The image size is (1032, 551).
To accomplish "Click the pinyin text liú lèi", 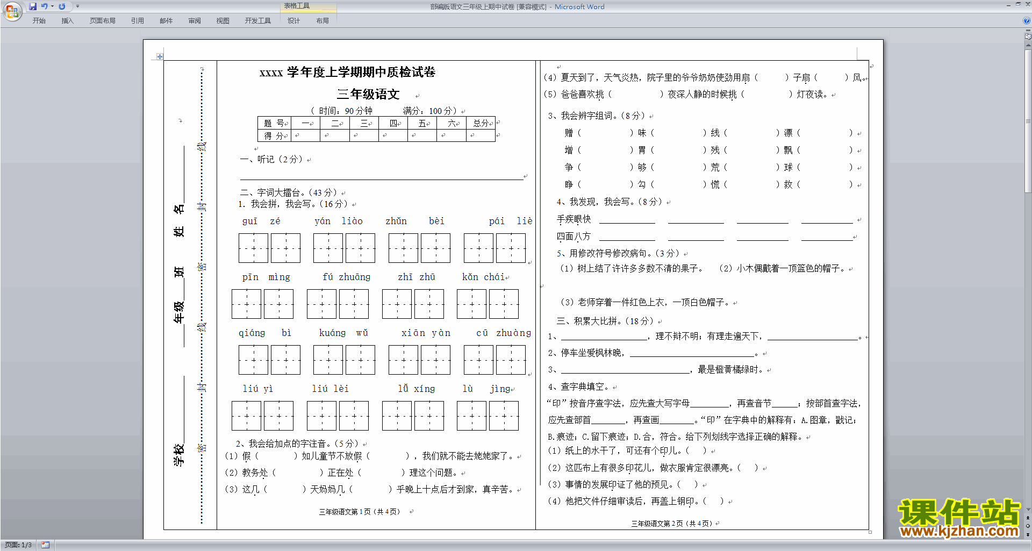I will [x=331, y=389].
